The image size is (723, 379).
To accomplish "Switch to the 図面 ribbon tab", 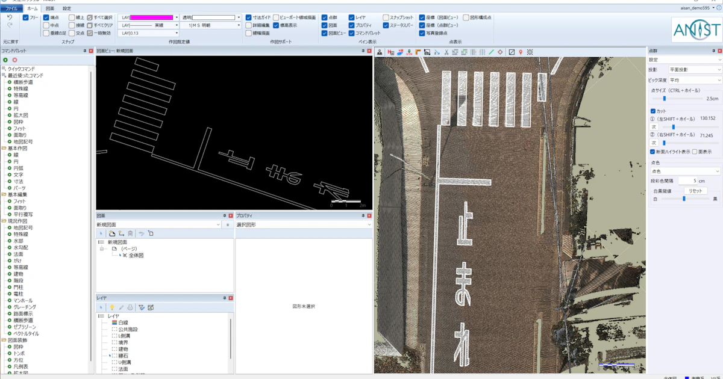I will tap(50, 9).
